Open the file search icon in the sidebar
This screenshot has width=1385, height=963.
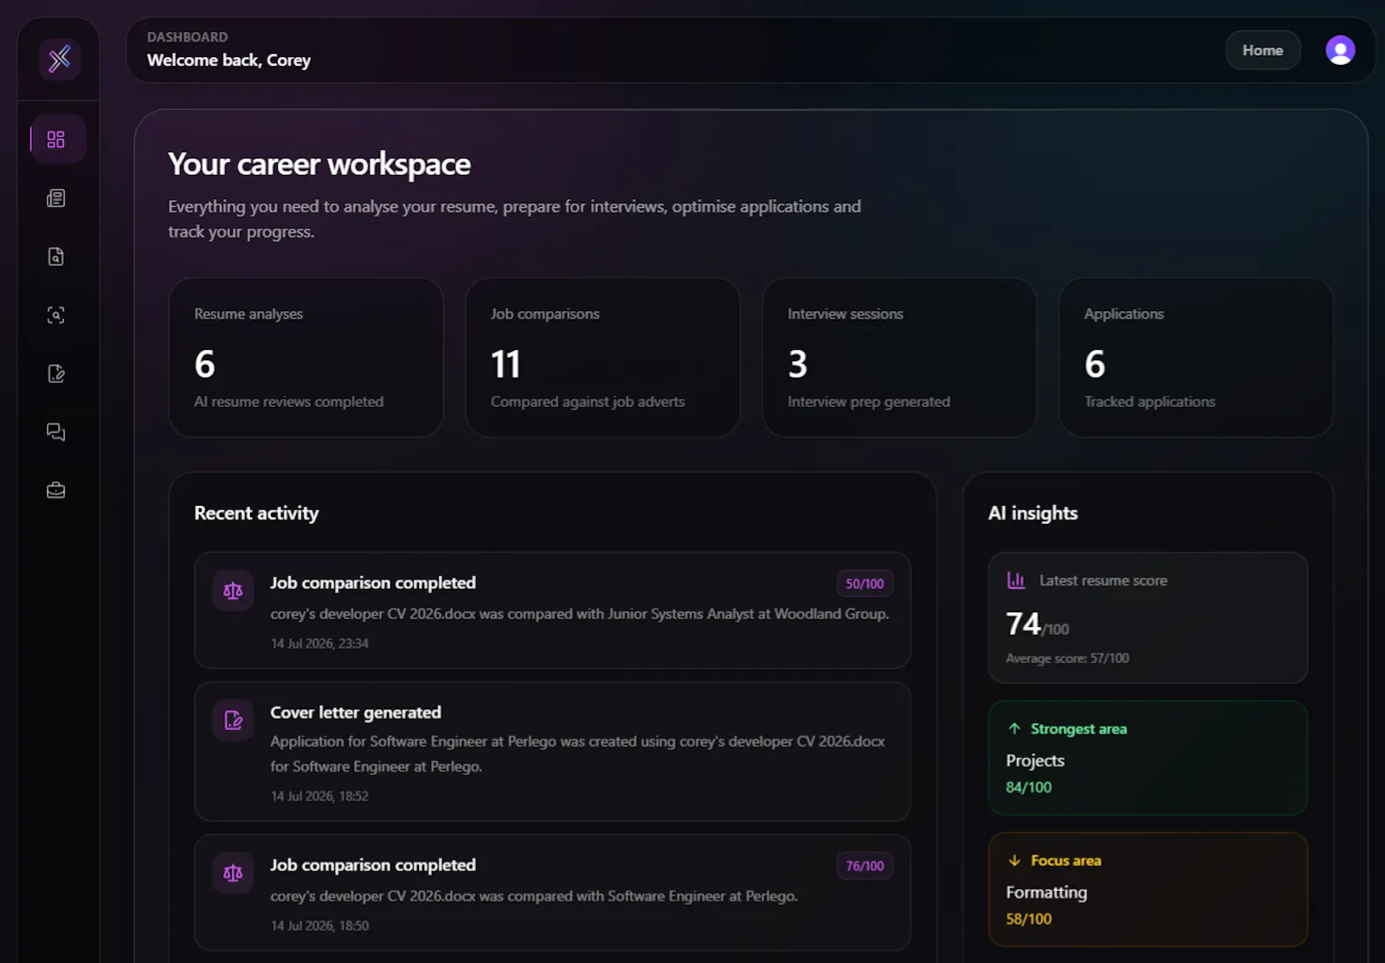tap(56, 256)
